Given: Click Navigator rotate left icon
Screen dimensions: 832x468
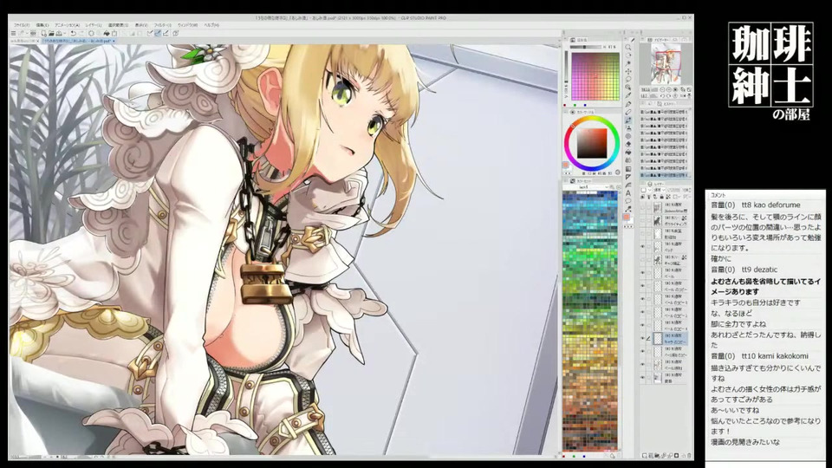Looking at the screenshot, I should click(x=661, y=96).
